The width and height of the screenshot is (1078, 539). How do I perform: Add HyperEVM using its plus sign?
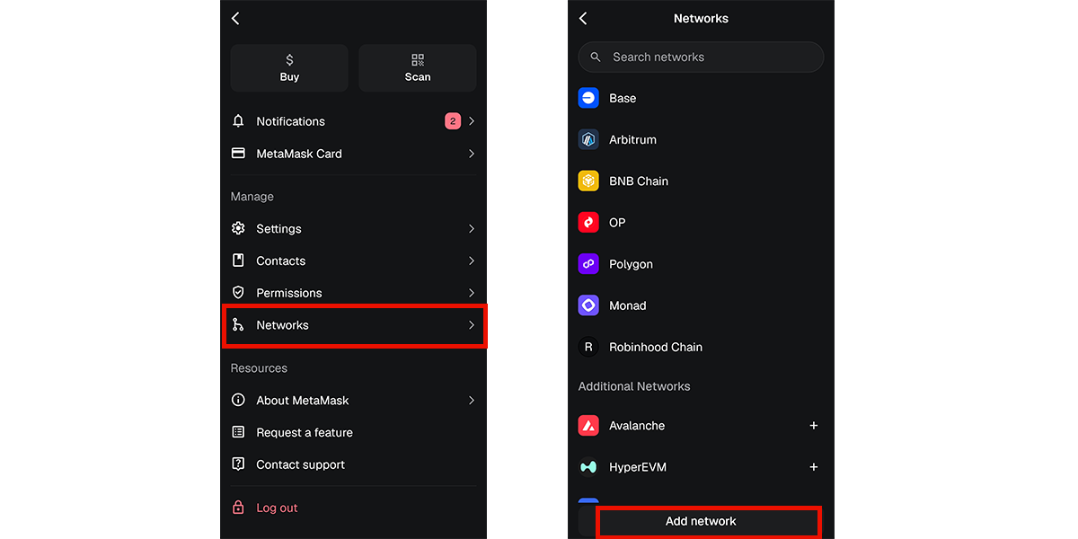814,467
